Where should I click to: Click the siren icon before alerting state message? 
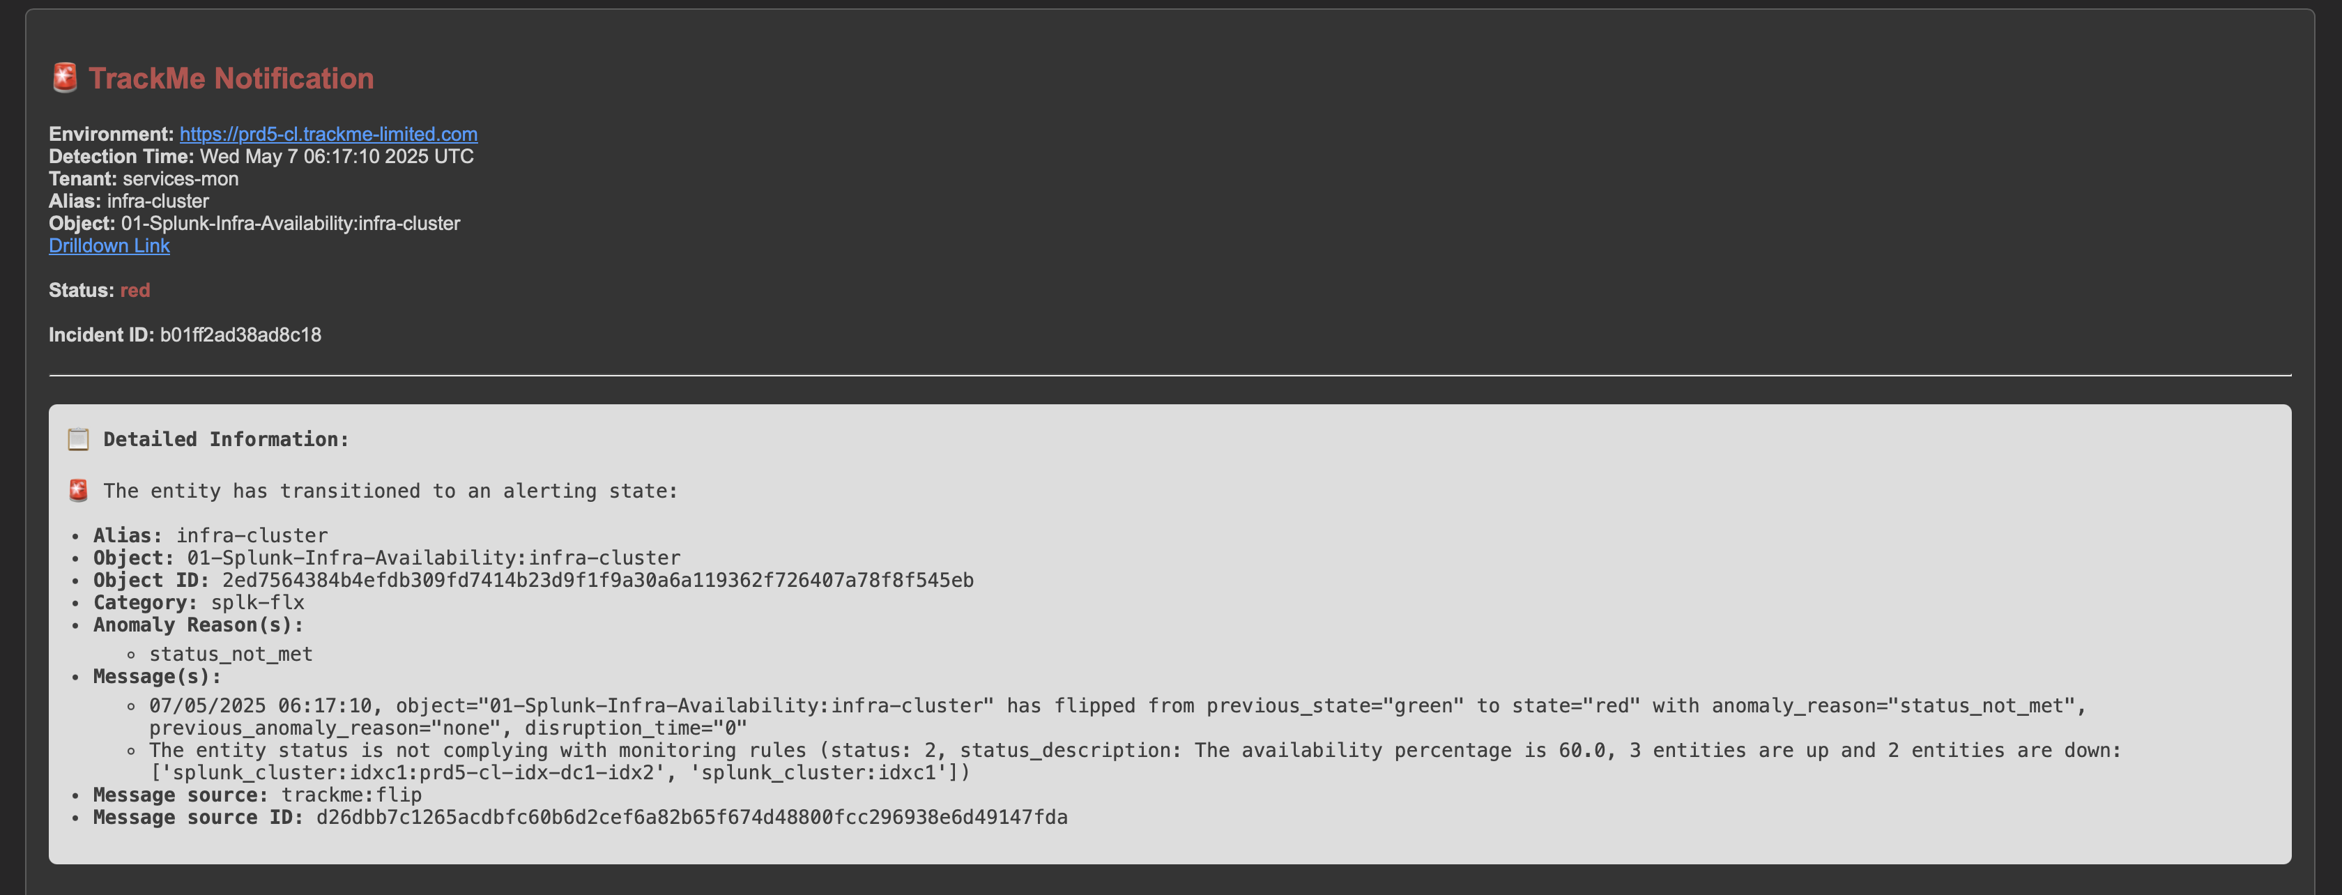tap(78, 491)
